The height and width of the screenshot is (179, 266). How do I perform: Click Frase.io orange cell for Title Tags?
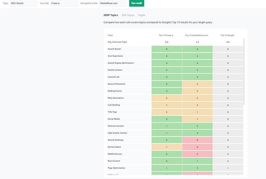click(x=167, y=112)
